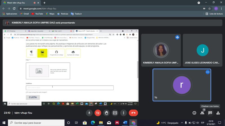Open chat with everyone
This screenshot has height=126, width=225.
[210, 113]
